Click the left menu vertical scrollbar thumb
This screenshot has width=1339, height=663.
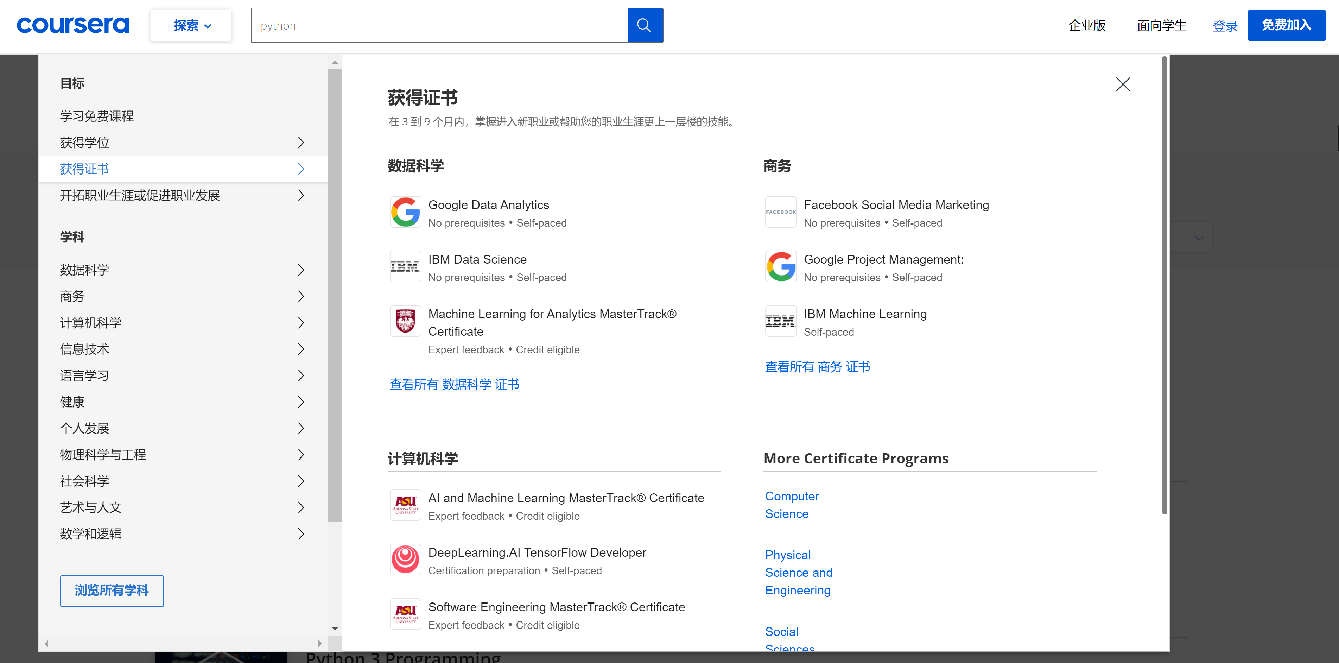point(335,295)
